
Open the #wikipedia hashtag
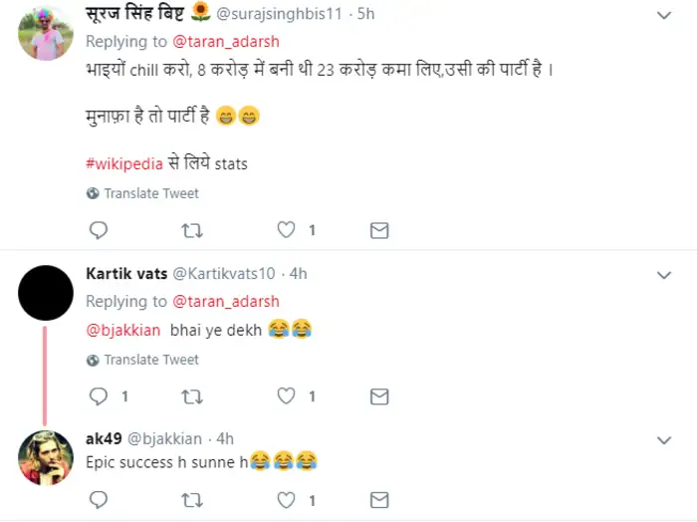[126, 163]
